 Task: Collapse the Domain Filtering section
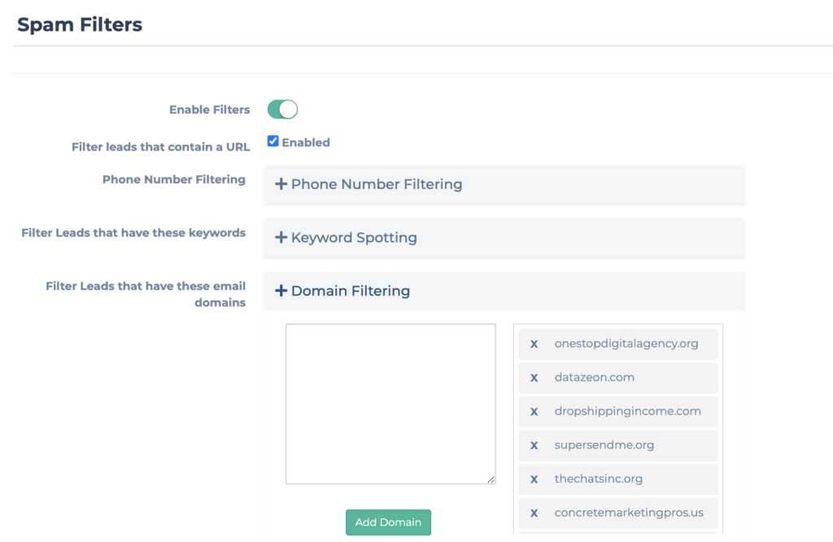point(350,291)
